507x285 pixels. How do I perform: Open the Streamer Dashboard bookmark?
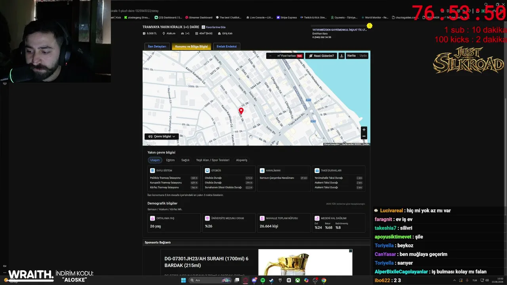[198, 17]
